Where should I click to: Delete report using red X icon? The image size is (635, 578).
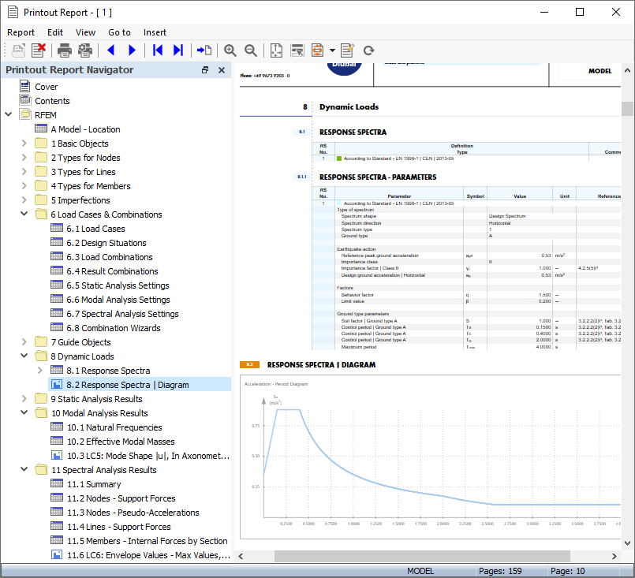[39, 50]
